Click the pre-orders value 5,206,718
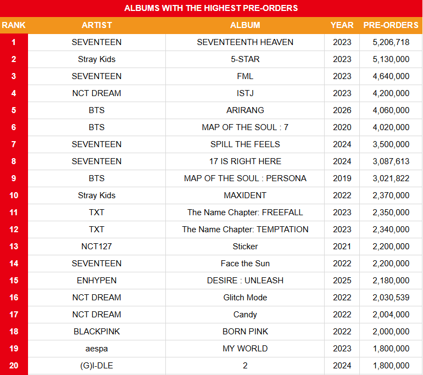This screenshot has height=375, width=423. tap(391, 42)
